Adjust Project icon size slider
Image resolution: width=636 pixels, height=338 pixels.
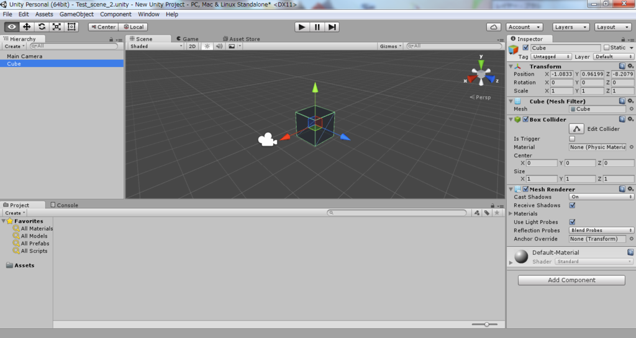coord(486,324)
